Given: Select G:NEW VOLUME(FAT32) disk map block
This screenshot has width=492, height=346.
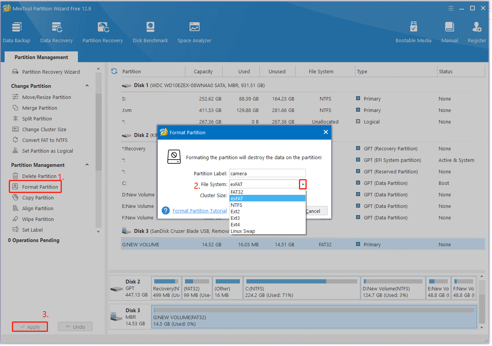Looking at the screenshot, I should click(314, 317).
